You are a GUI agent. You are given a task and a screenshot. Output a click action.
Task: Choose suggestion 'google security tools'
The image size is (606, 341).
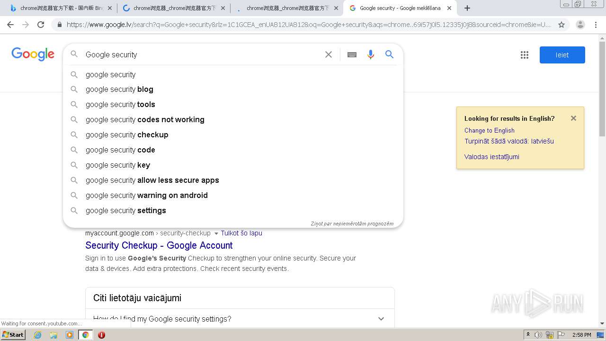(x=233, y=104)
